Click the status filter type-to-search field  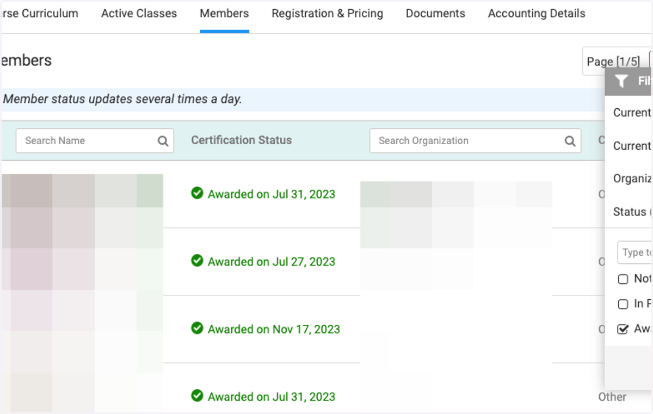coord(635,252)
